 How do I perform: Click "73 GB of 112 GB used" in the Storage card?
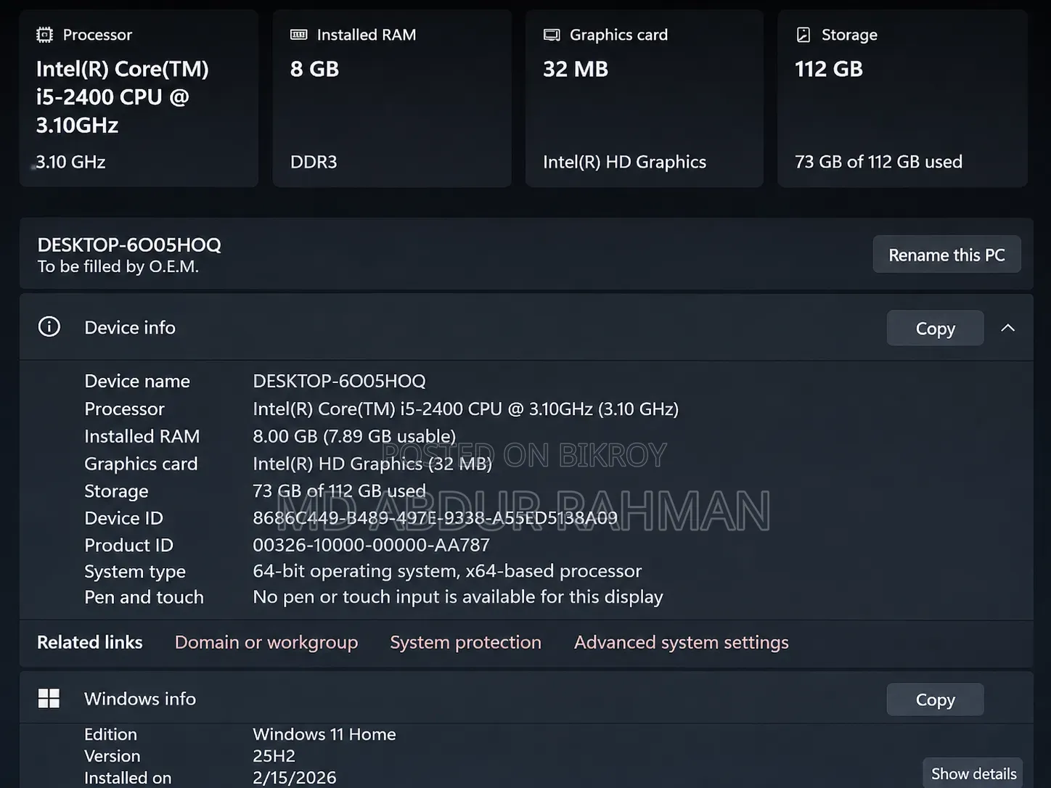pos(879,162)
